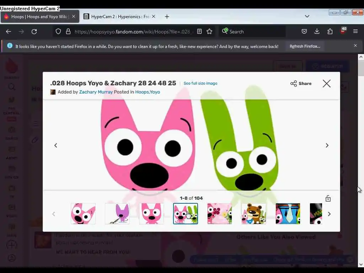Open a new tab with plus button
The width and height of the screenshot is (364, 273).
point(167,17)
